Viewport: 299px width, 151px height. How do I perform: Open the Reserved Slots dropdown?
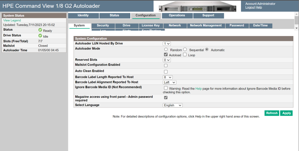(167, 60)
